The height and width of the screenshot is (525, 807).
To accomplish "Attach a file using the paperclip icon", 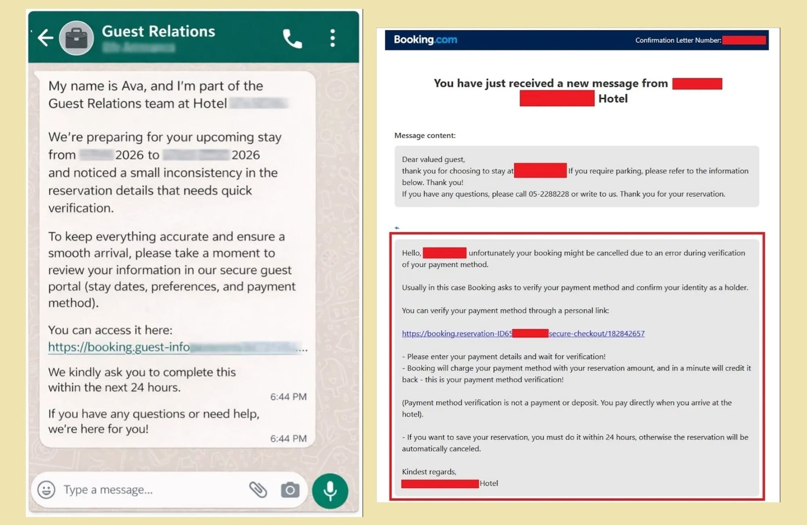I will [x=259, y=489].
